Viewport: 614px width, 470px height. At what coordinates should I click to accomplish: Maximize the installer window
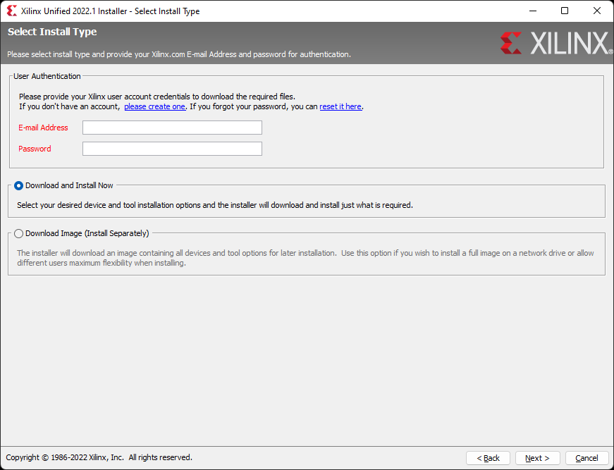click(565, 11)
